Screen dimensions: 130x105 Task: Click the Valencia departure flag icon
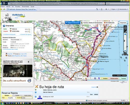(11, 29)
